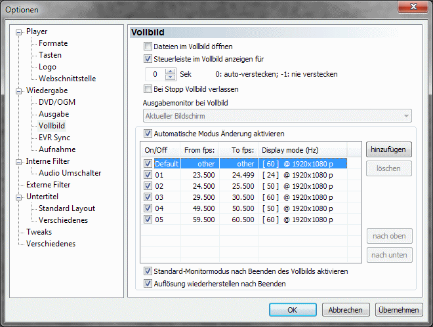
Task: Close the Optionen dialog window
Action: (413, 7)
